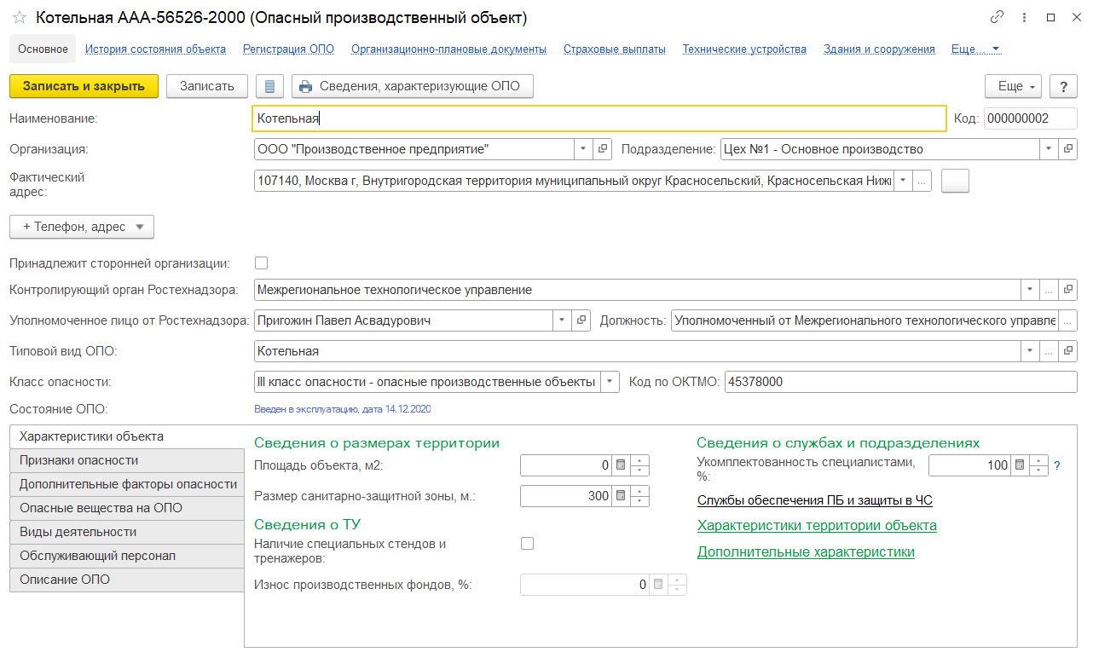Switch to Регистрация ОПО tab
The image size is (1093, 658).
coord(288,49)
